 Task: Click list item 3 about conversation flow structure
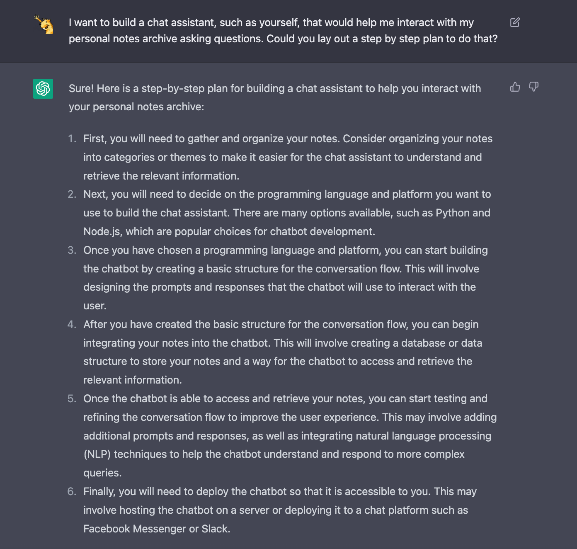286,278
